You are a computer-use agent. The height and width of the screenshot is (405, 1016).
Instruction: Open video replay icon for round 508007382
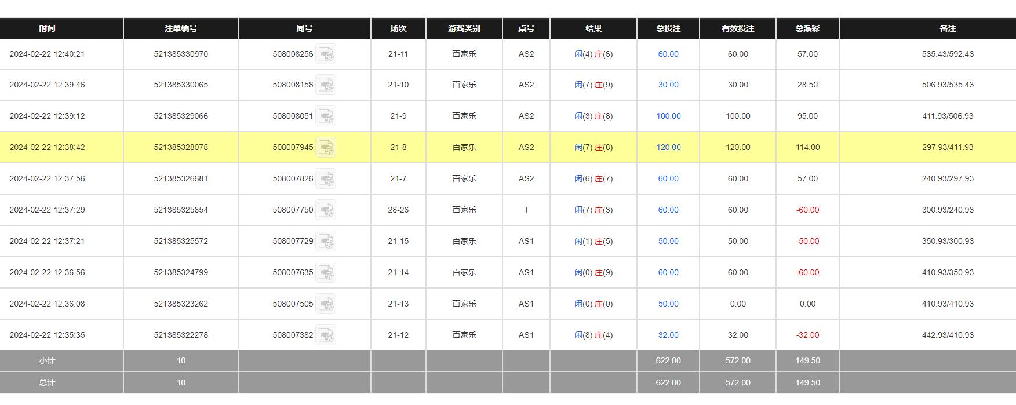click(x=326, y=335)
